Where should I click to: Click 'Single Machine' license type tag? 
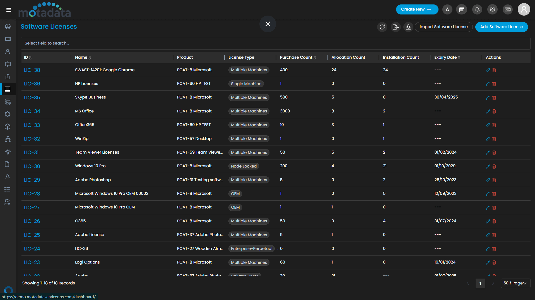(x=246, y=84)
